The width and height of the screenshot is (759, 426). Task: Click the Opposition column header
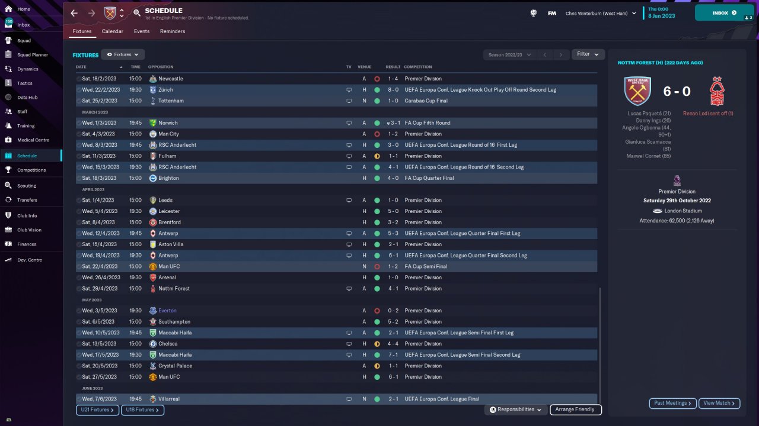[161, 67]
